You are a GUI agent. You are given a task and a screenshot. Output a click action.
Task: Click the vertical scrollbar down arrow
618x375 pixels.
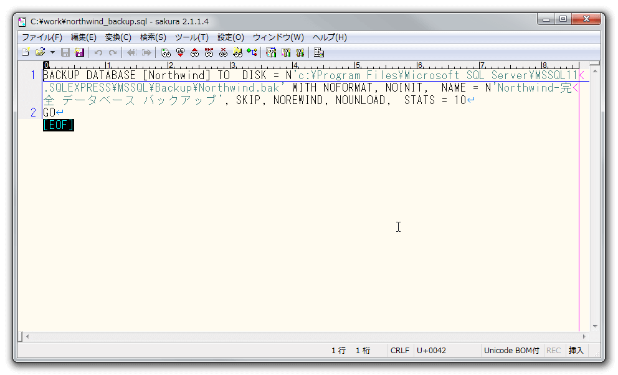pyautogui.click(x=595, y=326)
